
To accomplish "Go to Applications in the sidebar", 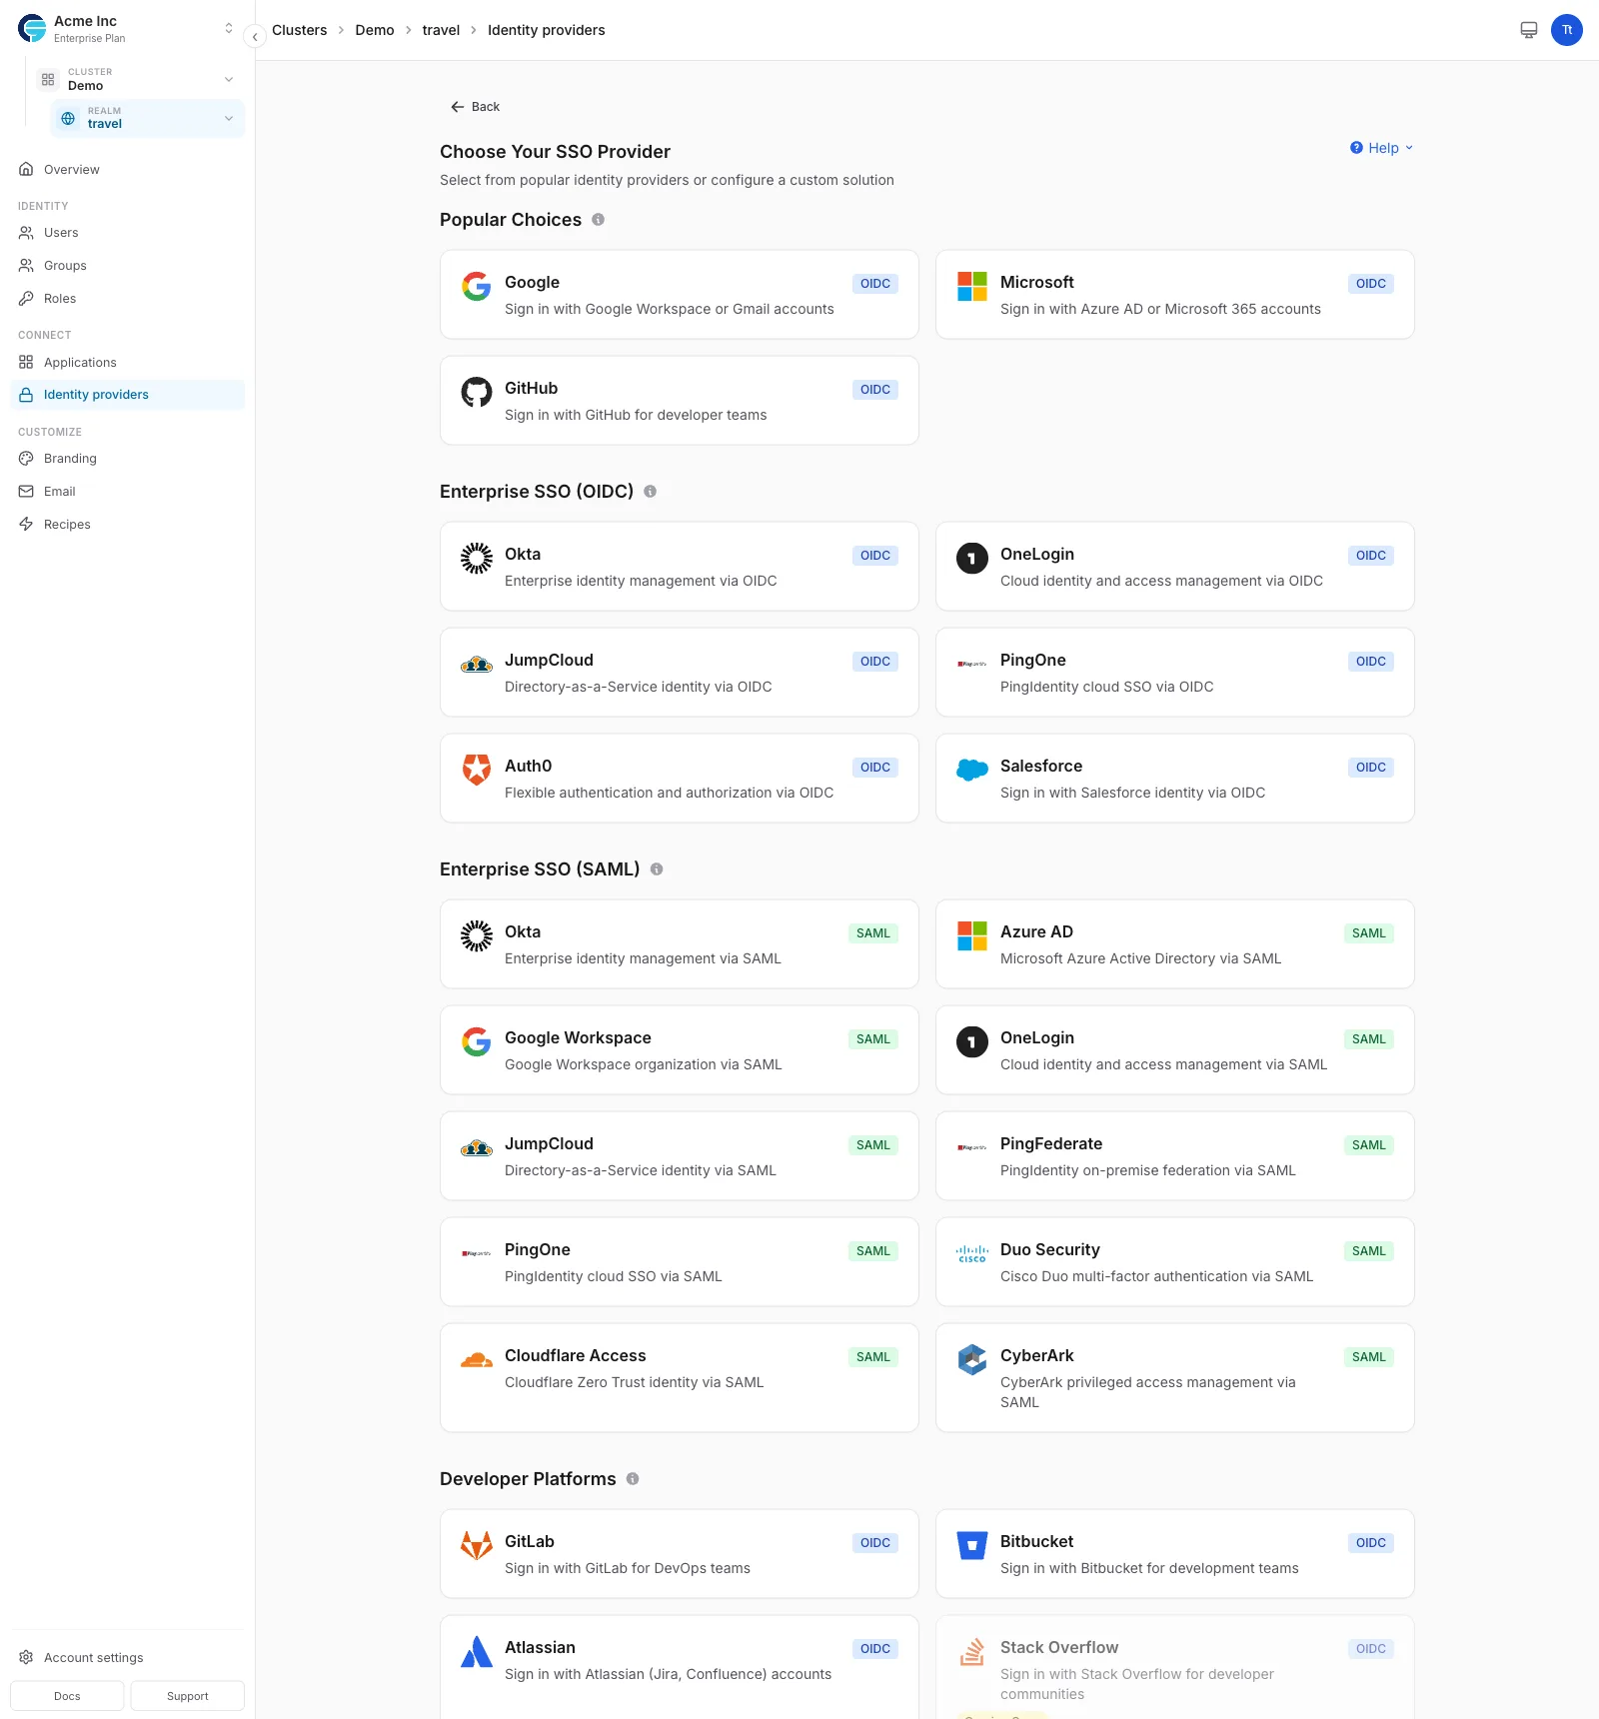I will 127,363.
